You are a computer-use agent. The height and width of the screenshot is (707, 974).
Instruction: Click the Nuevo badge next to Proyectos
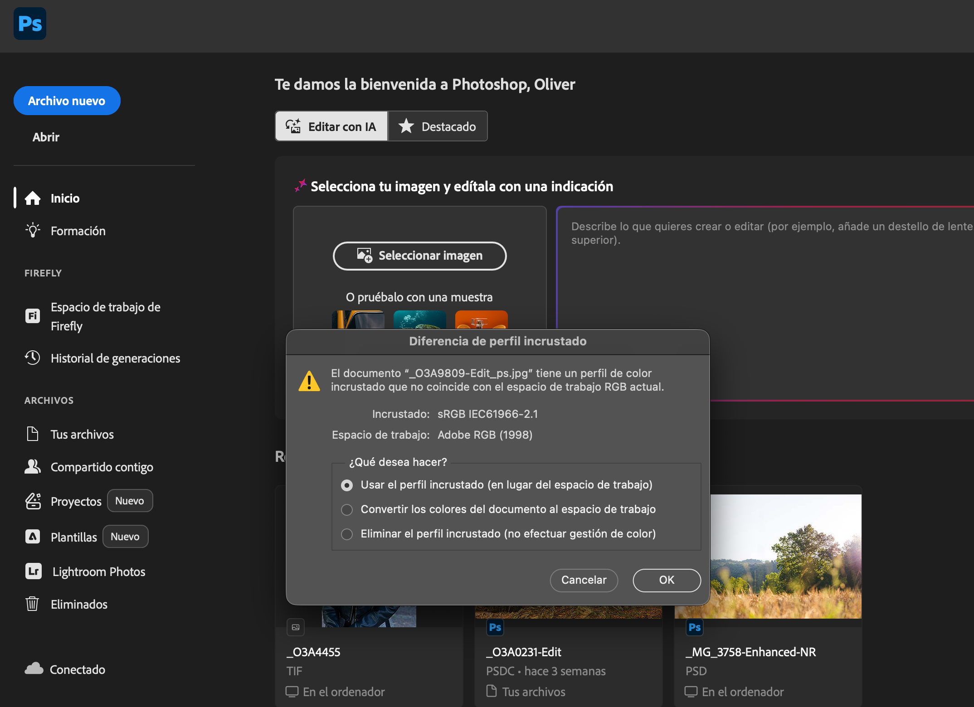130,501
